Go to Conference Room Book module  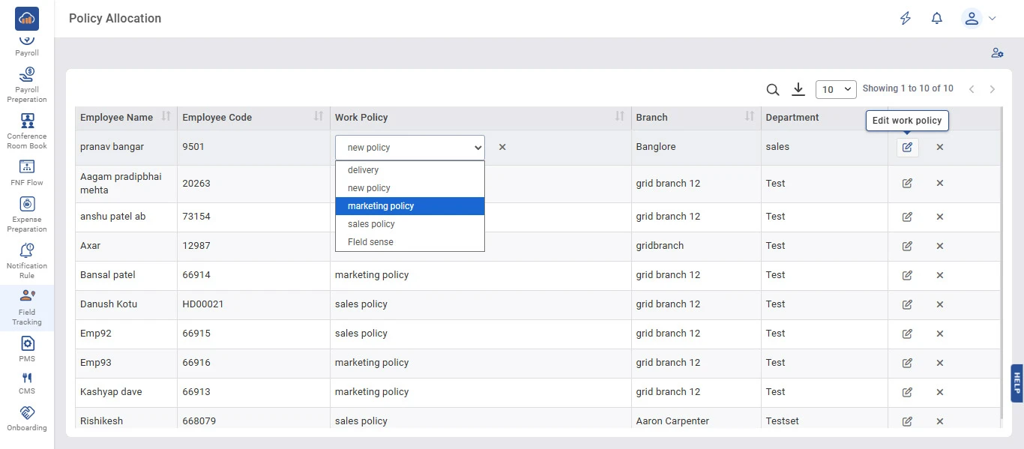click(27, 131)
